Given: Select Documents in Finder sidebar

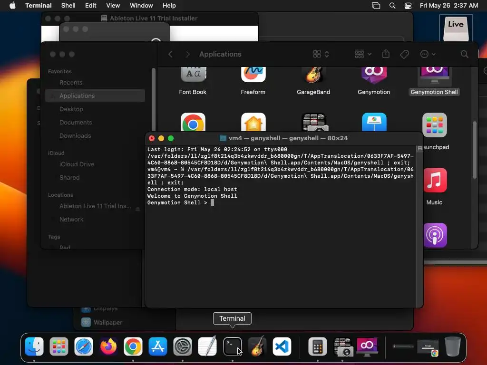Looking at the screenshot, I should click(95, 122).
